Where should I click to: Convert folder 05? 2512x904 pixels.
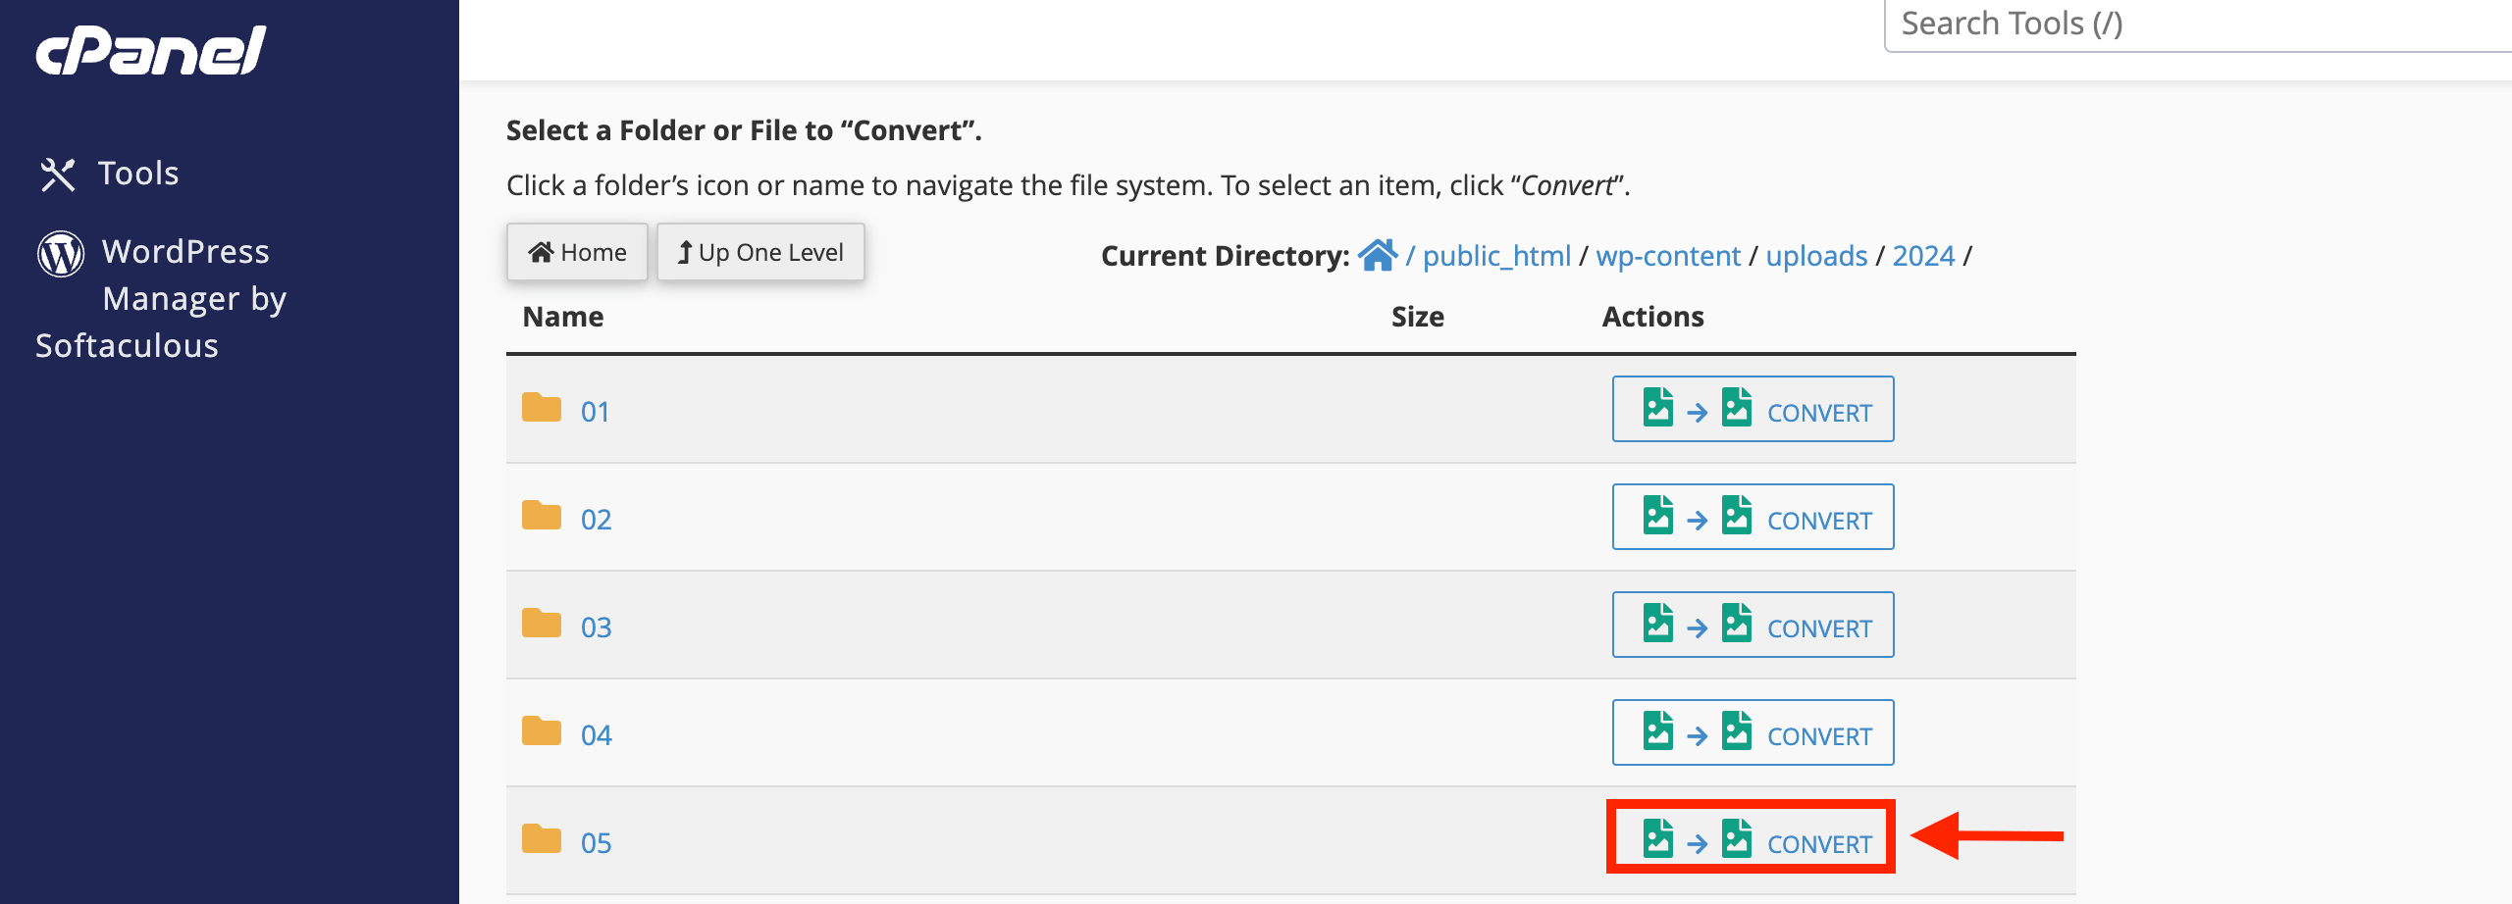[1753, 838]
